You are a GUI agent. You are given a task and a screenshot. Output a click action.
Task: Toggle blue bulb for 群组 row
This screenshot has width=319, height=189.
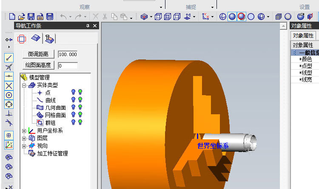tap(74, 122)
